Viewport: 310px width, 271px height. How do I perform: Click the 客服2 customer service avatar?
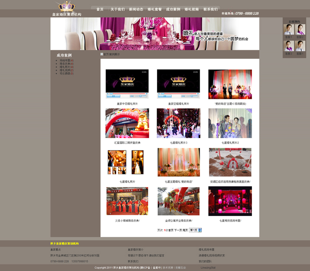tap(300, 29)
